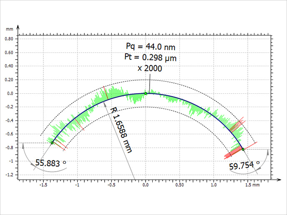Click the 0.40 vertical axis tick label
The width and height of the screenshot is (287, 215).
click(9, 66)
